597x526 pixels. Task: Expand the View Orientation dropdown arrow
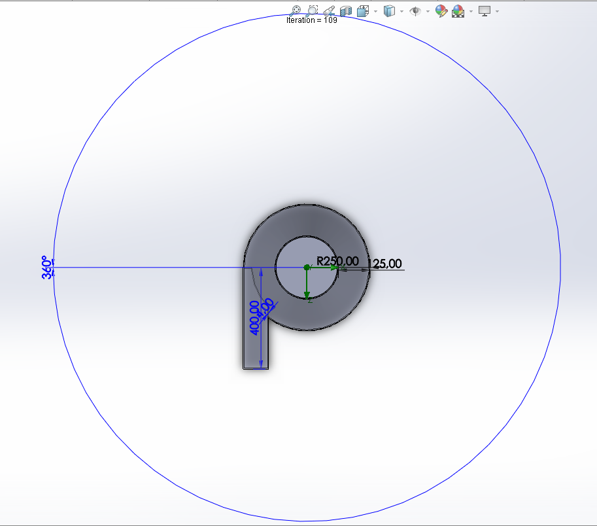pos(375,11)
